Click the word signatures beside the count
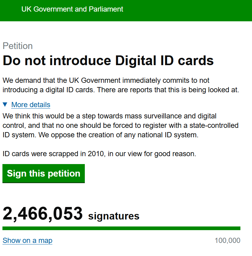This screenshot has width=252, height=256. (113, 216)
